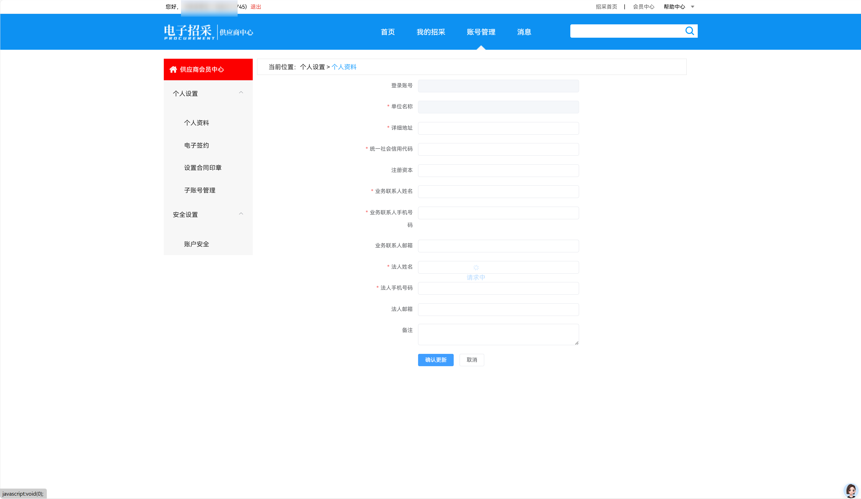Viewport: 861px width, 499px height.
Task: Select 电子签约 in sidebar
Action: pyautogui.click(x=196, y=145)
